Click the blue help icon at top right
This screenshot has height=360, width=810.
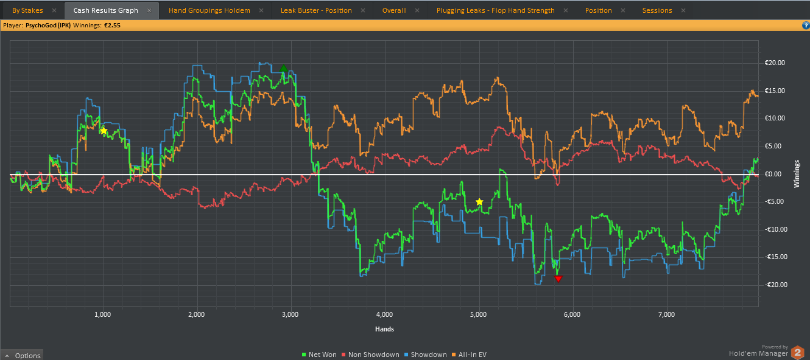coord(806,26)
